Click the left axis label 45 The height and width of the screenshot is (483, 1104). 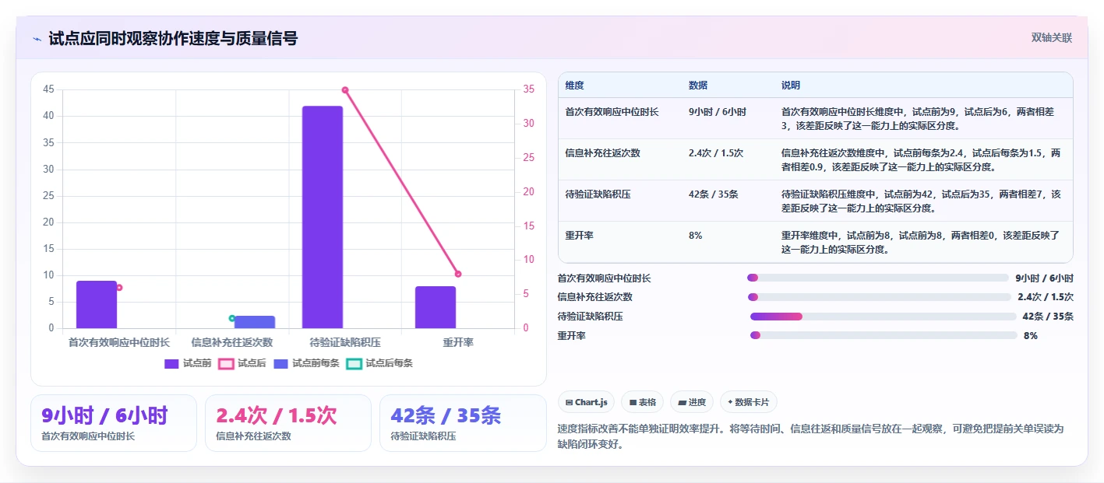click(48, 89)
